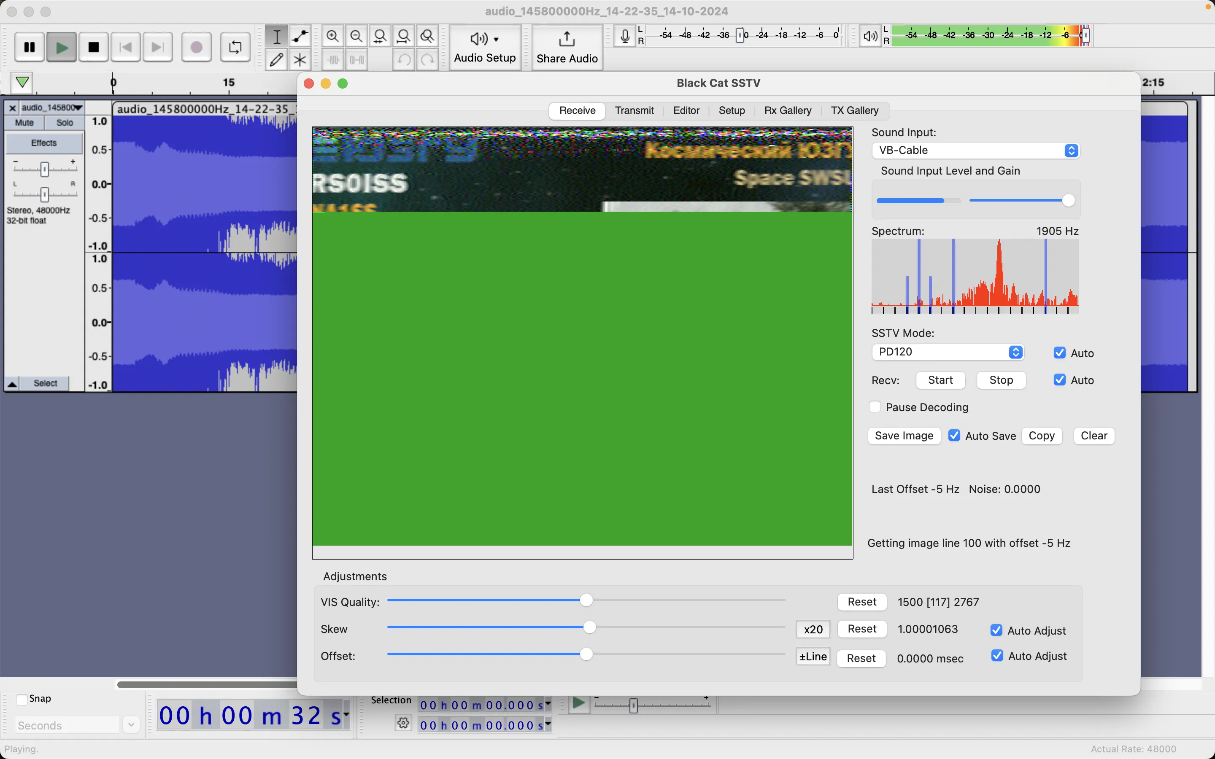
Task: Switch to the Rx Gallery tab
Action: [787, 110]
